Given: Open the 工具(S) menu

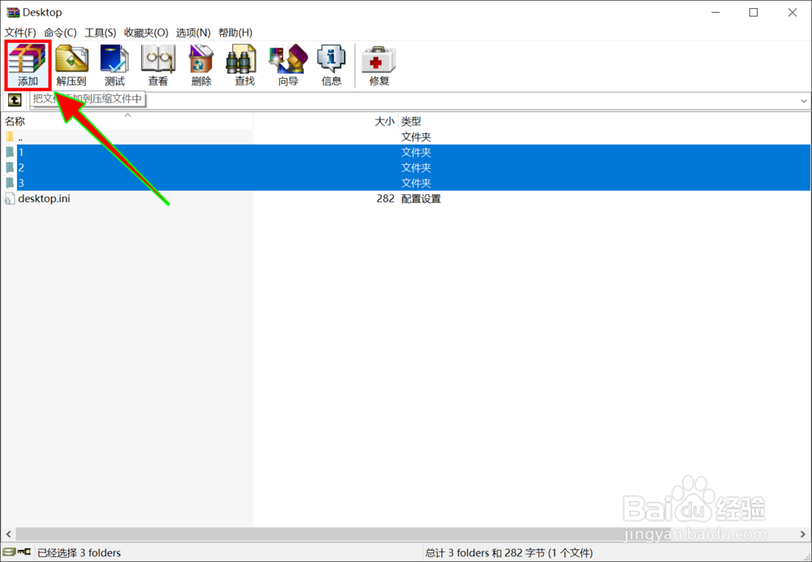Looking at the screenshot, I should tap(101, 32).
